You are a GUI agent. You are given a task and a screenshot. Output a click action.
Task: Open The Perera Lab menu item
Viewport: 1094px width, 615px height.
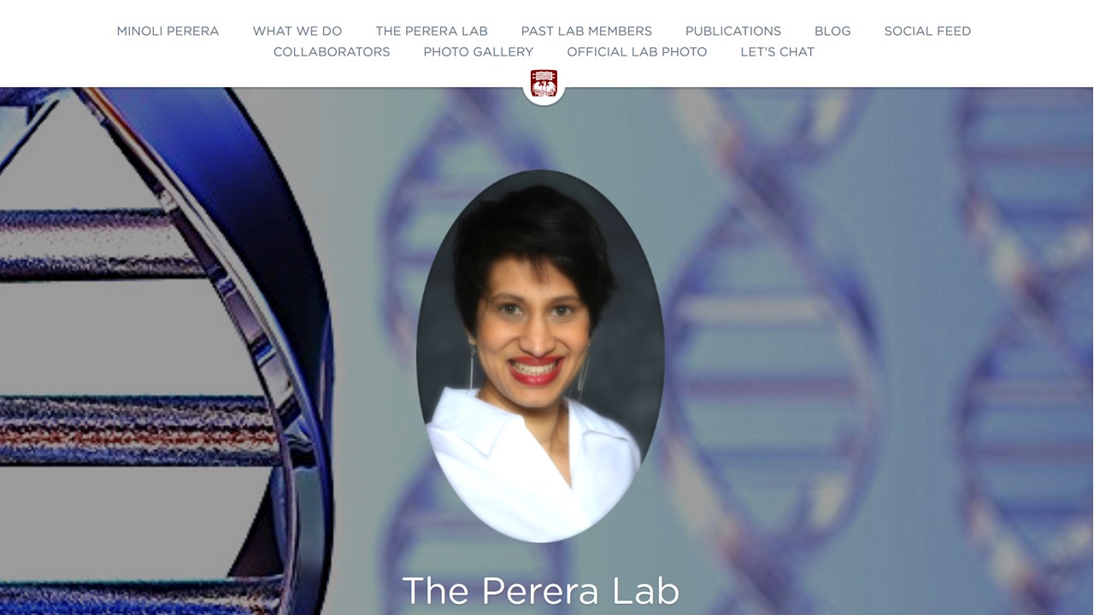pos(432,31)
